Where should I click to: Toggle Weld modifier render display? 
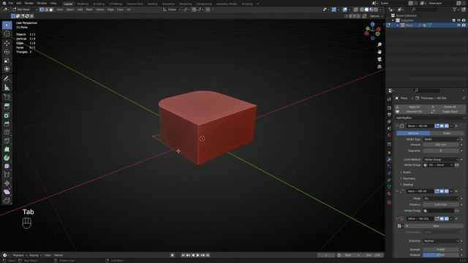click(447, 191)
